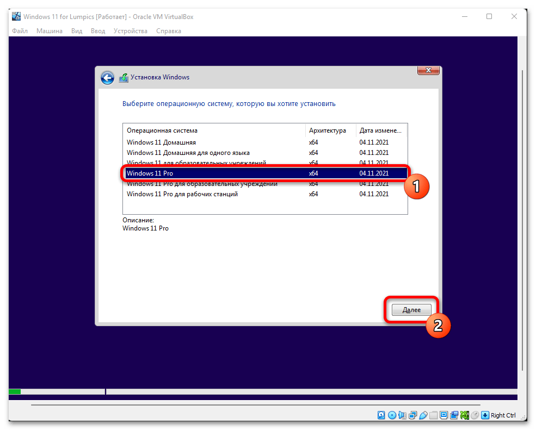Open the audio status indicator
The image size is (536, 430).
402,415
